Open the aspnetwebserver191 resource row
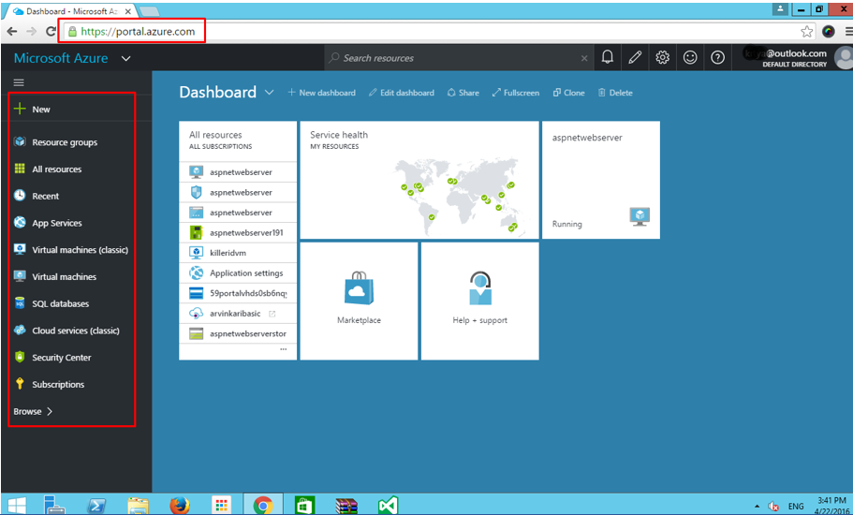Image resolution: width=853 pixels, height=515 pixels. tap(238, 233)
